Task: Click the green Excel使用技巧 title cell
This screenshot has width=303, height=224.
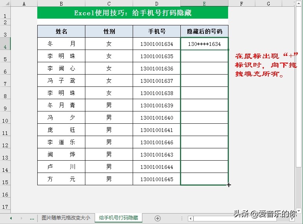Action: coord(132,12)
